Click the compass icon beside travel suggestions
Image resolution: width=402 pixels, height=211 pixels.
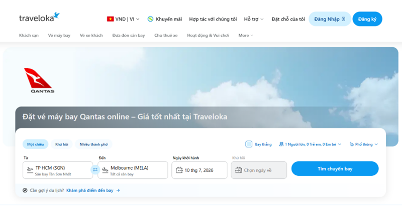click(25, 190)
